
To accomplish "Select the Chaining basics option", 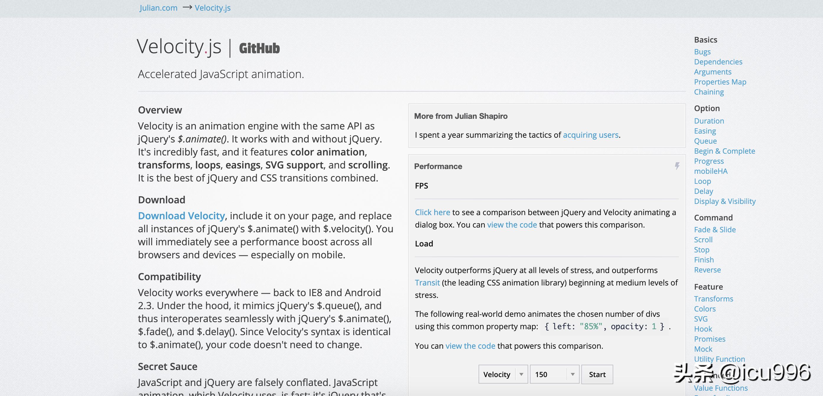I will coord(709,92).
